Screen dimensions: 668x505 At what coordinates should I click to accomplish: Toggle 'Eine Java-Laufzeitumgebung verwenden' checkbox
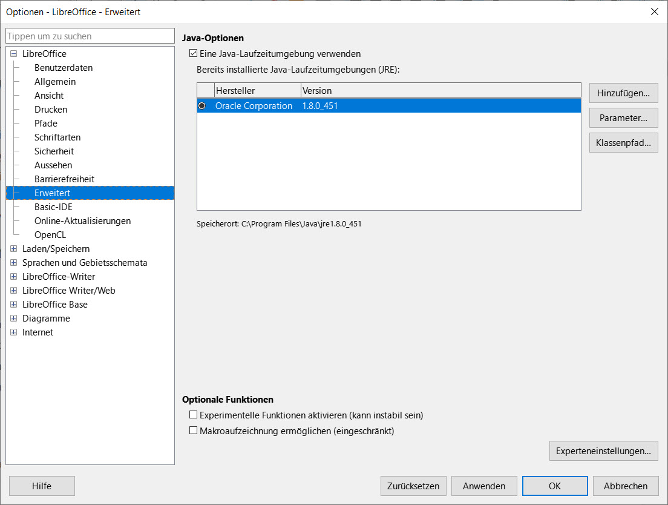[194, 54]
